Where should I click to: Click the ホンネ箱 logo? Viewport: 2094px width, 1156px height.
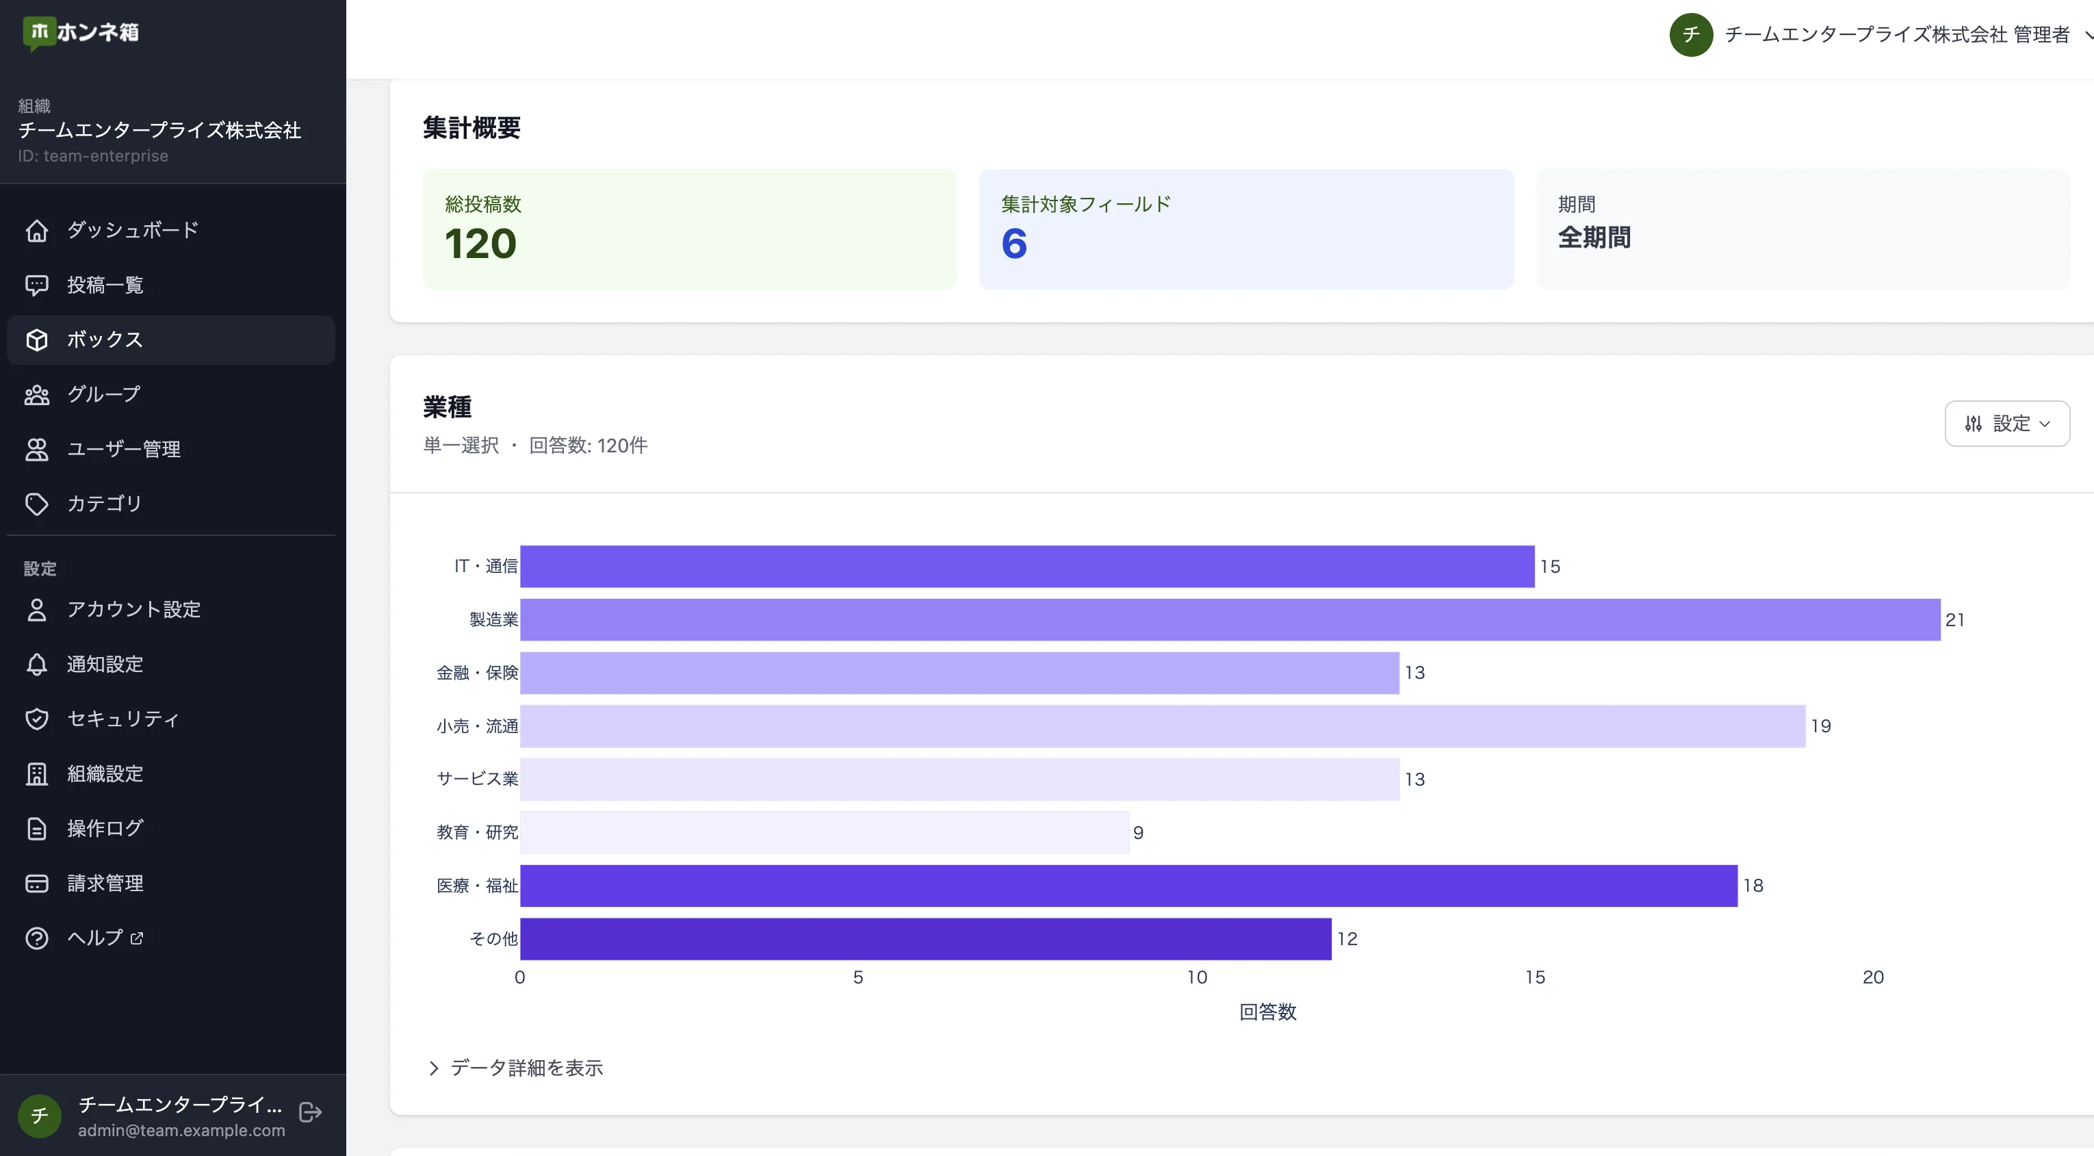tap(81, 34)
